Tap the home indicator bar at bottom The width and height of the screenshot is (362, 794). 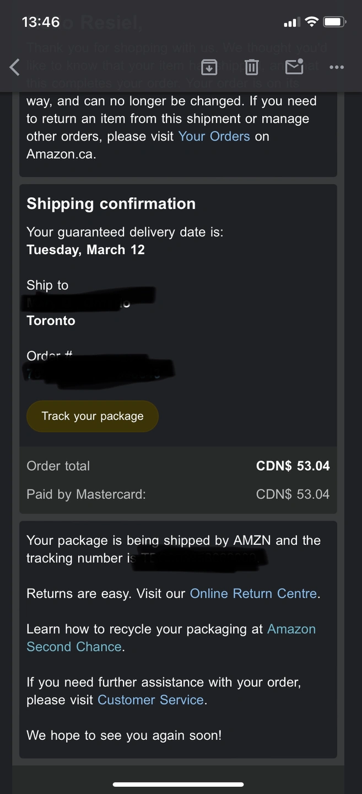click(179, 784)
